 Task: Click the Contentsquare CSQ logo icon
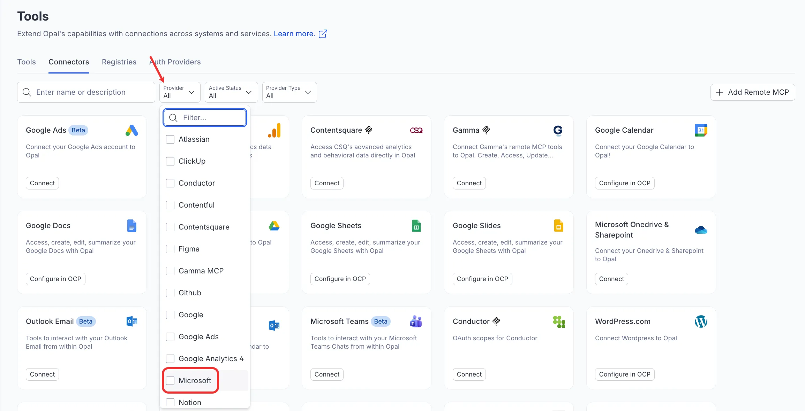coord(416,130)
